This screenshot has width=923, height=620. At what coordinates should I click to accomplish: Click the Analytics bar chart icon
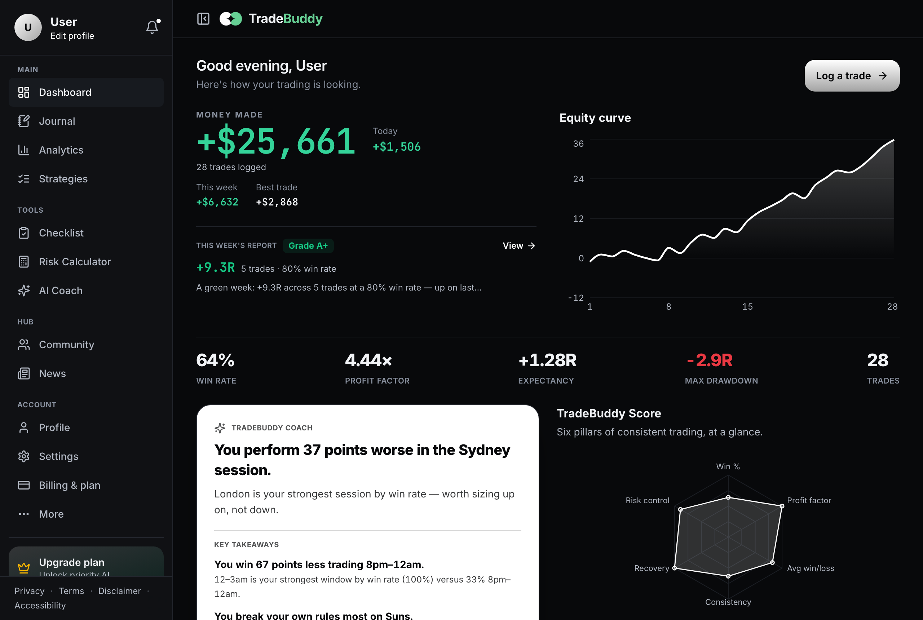coord(24,150)
